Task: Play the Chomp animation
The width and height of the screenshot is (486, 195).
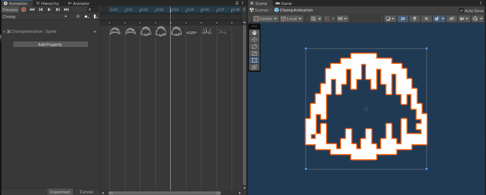Action: pos(49,10)
